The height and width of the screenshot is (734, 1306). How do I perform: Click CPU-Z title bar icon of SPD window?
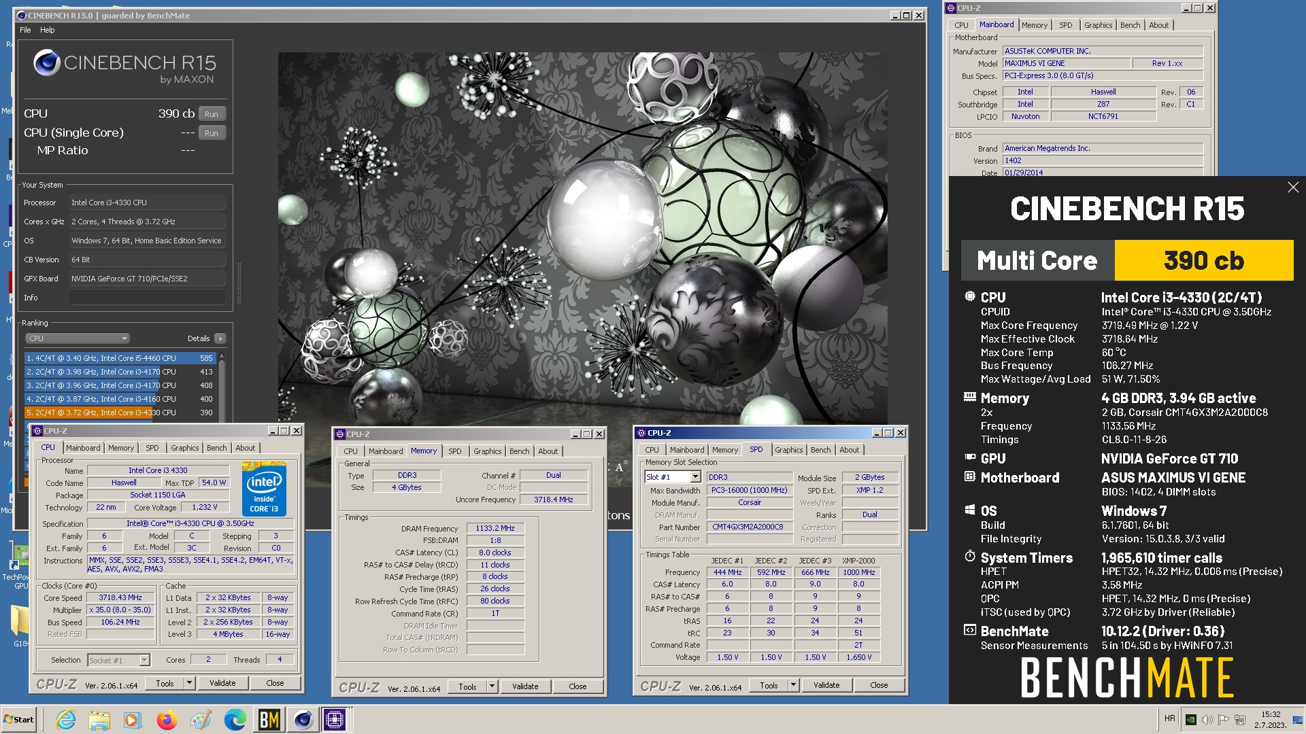coord(641,433)
